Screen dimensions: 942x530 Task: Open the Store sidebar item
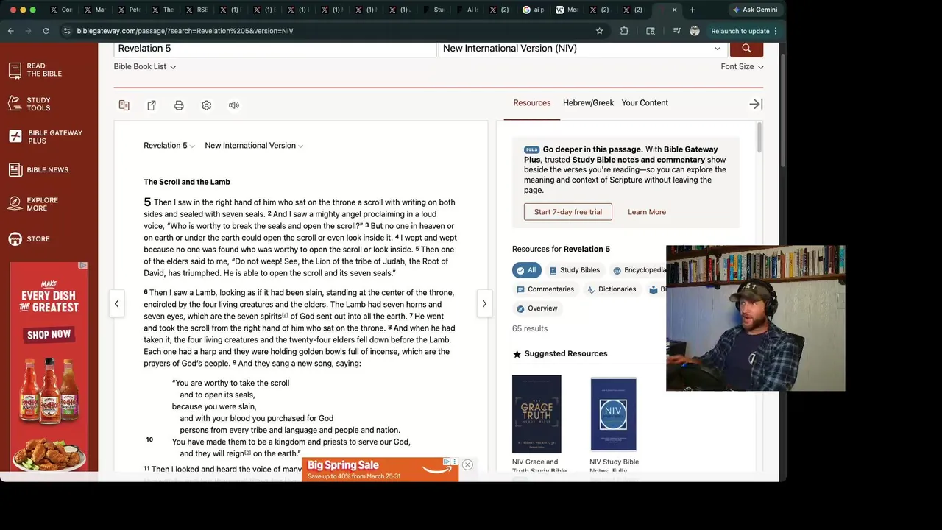click(x=29, y=239)
